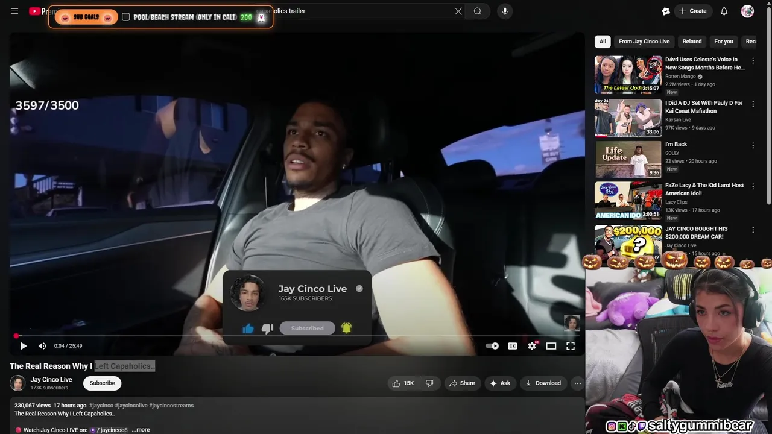The height and width of the screenshot is (434, 772).
Task: Click the Rotten Mango channel name
Action: (x=680, y=77)
